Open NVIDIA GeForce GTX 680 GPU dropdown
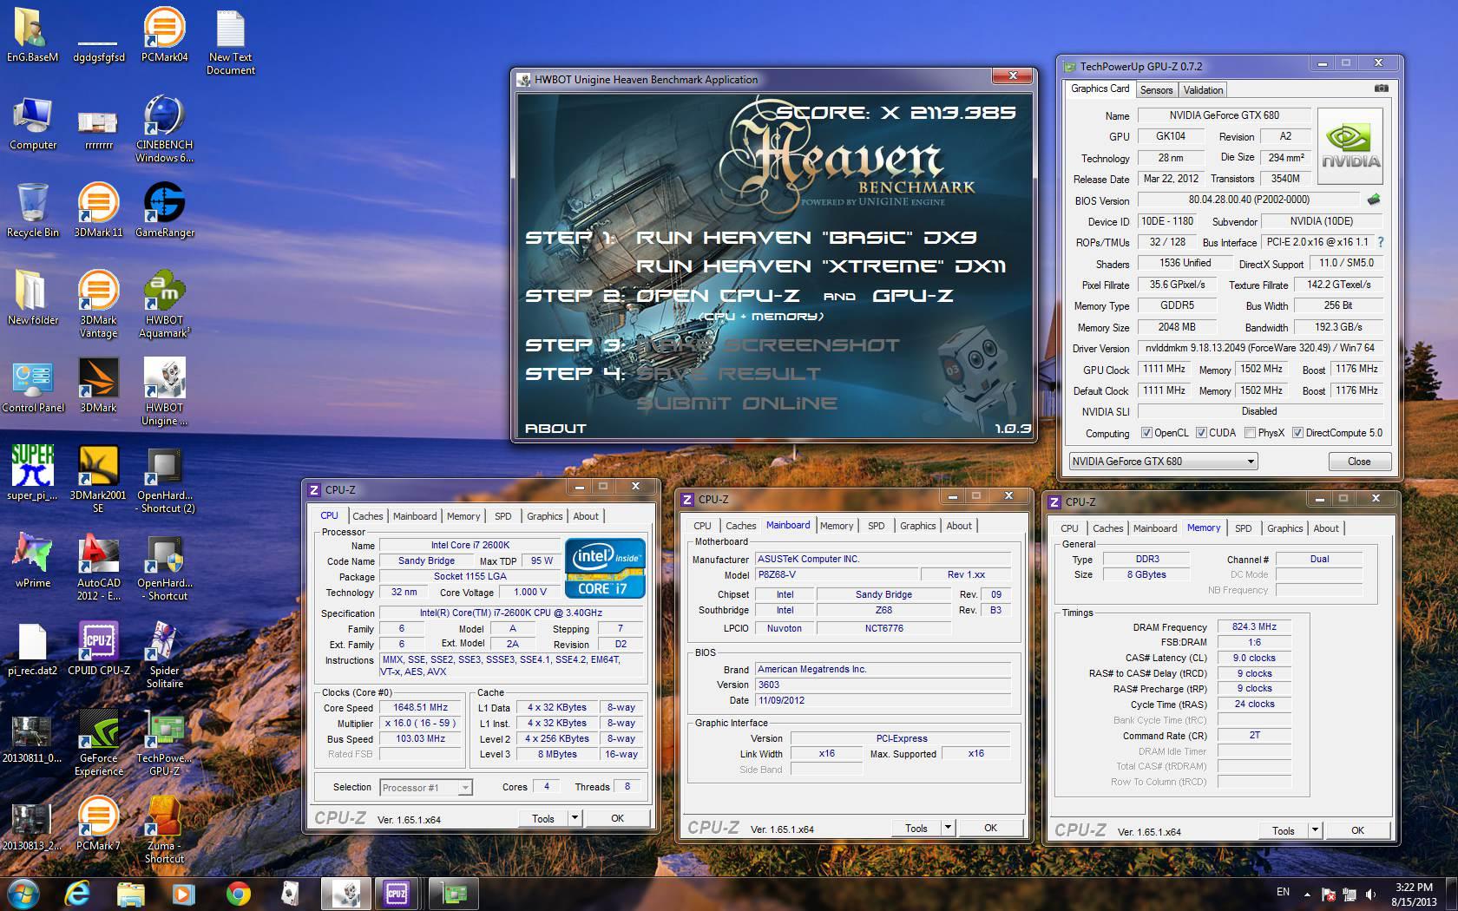Screen dimensions: 1458x911 coord(1163,462)
